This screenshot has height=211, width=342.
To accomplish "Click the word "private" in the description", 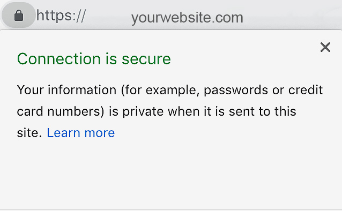I will pyautogui.click(x=143, y=112).
